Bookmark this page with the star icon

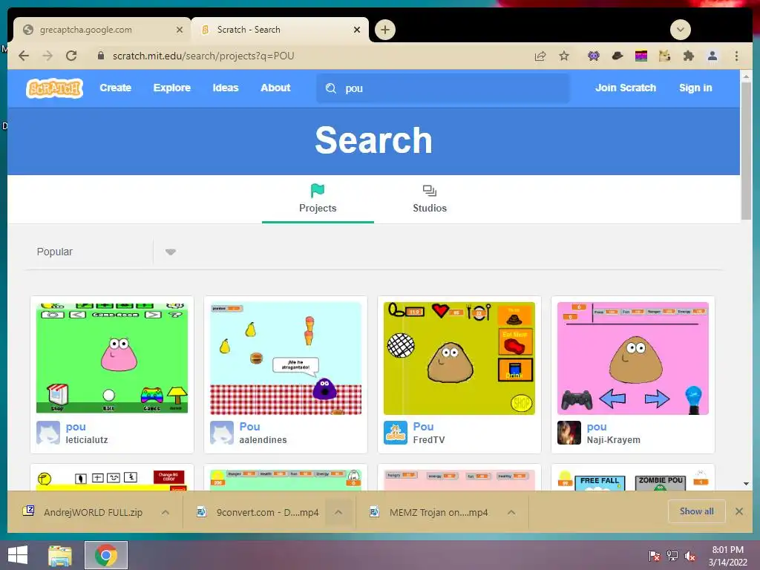point(564,56)
